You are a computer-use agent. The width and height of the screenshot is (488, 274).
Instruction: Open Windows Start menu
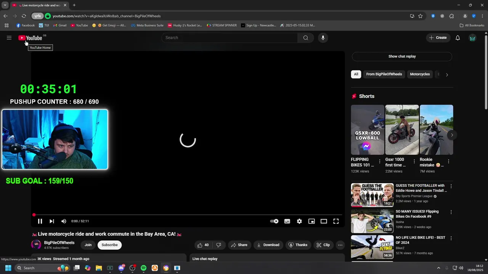click(8, 268)
